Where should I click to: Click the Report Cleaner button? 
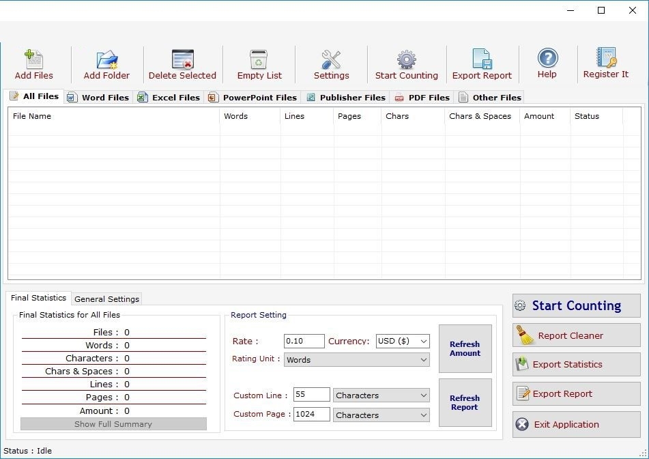pos(576,335)
